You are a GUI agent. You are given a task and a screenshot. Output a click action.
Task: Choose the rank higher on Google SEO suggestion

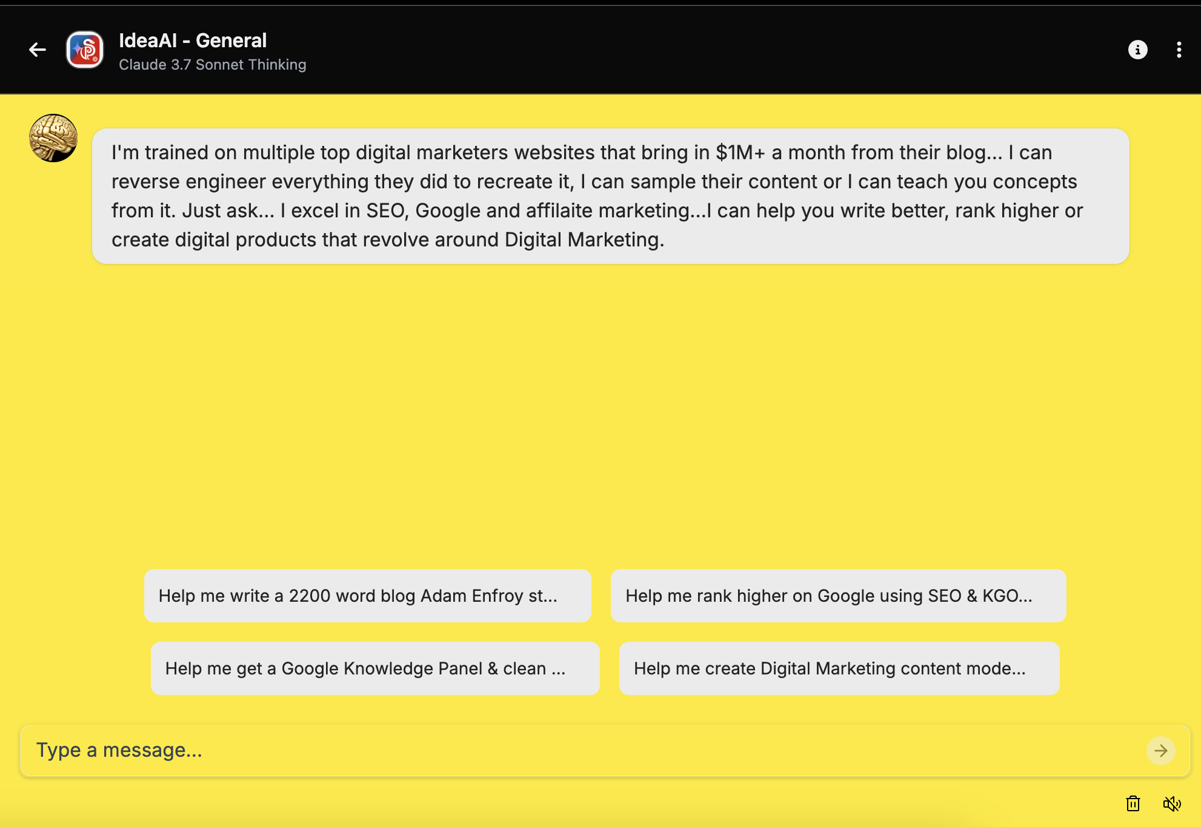tap(838, 596)
